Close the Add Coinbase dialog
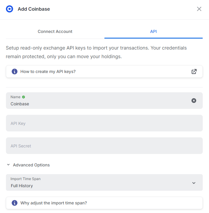Screen dimensions: 209x213 pyautogui.click(x=199, y=9)
